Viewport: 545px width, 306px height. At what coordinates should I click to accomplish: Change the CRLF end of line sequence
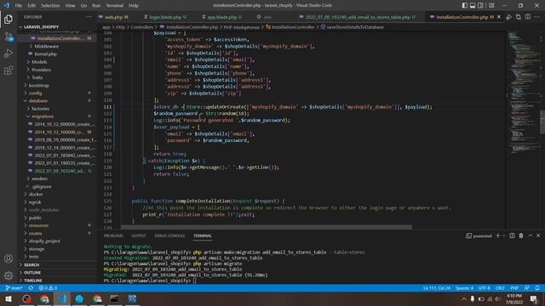[x=500, y=288]
